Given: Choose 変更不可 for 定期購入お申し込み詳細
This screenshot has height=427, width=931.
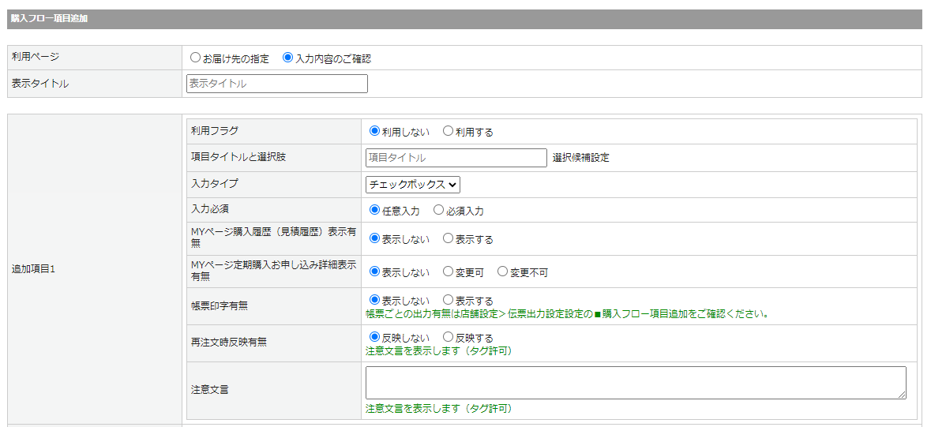Looking at the screenshot, I should (x=502, y=272).
